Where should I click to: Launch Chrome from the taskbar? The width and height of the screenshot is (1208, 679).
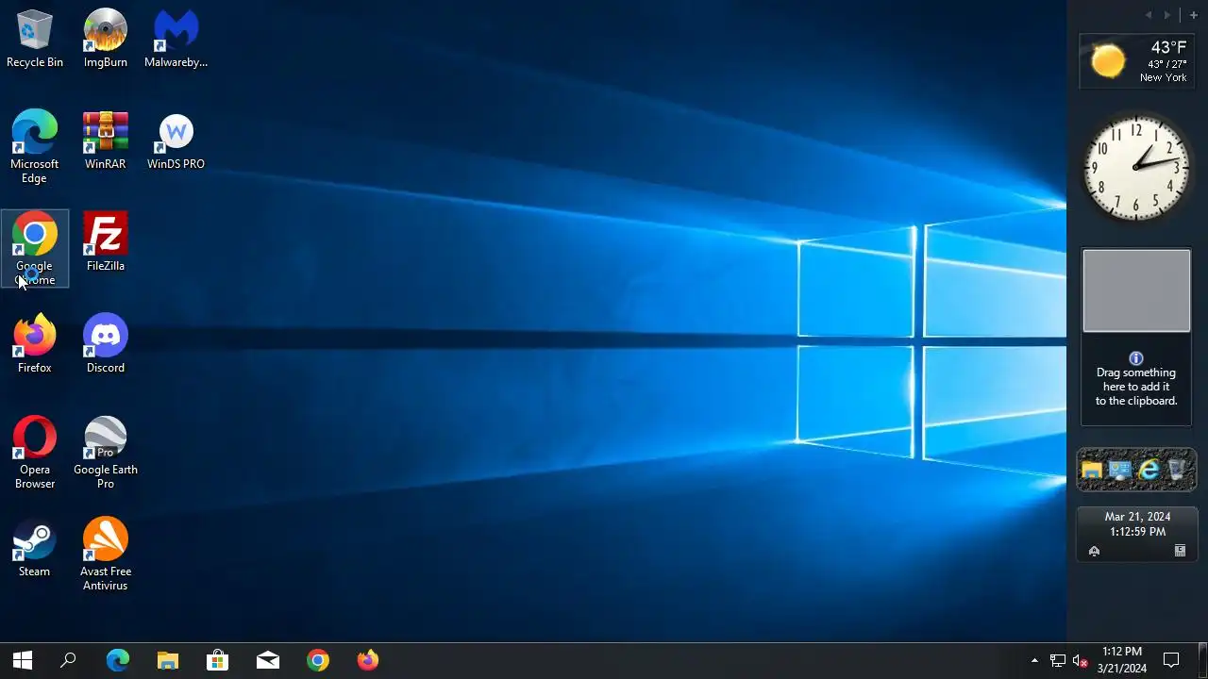tap(318, 660)
